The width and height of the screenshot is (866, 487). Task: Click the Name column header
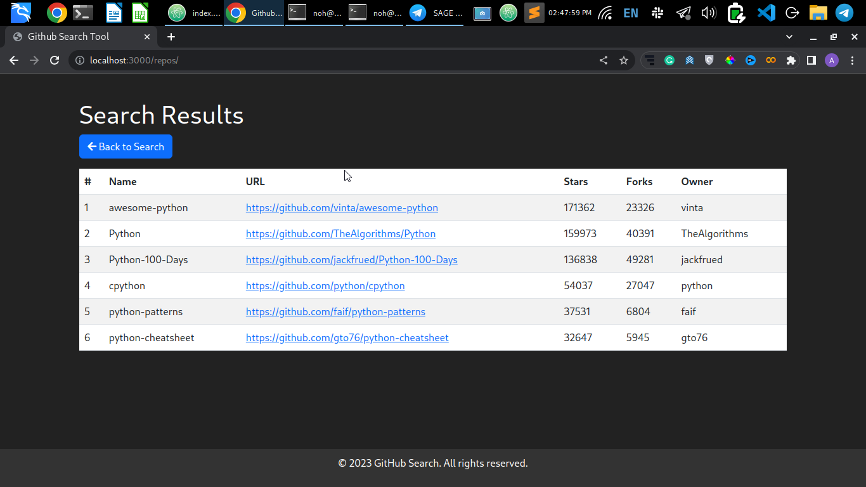pyautogui.click(x=122, y=181)
